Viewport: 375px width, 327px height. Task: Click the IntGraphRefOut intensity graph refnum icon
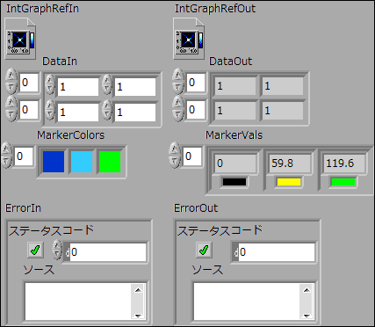pos(189,39)
